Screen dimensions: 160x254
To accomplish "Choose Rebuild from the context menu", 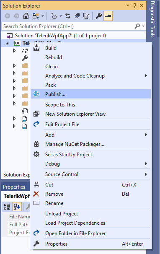I will click(x=91, y=57).
